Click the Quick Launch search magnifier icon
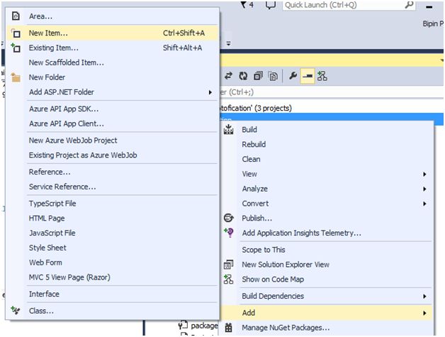 [409, 4]
